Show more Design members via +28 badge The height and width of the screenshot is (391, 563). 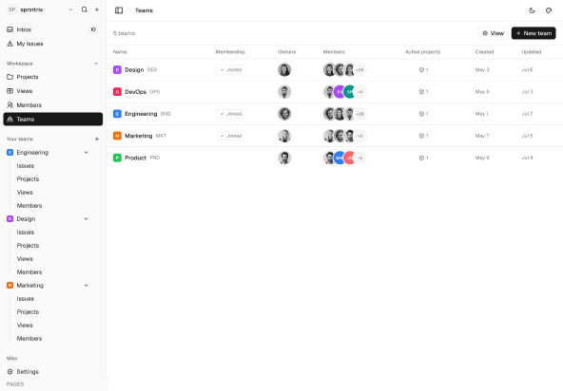click(x=360, y=70)
